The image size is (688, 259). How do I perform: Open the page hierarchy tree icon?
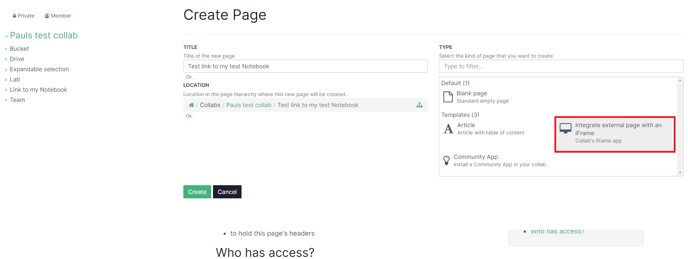tap(419, 105)
